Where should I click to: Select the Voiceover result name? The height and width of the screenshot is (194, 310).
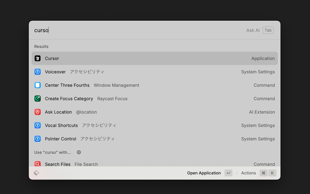click(55, 72)
